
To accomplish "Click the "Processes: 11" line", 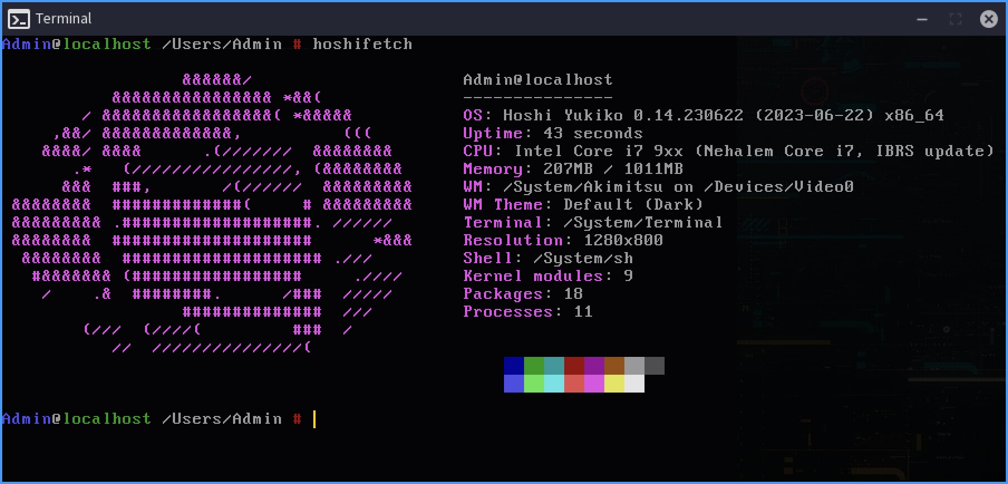I will coord(528,312).
